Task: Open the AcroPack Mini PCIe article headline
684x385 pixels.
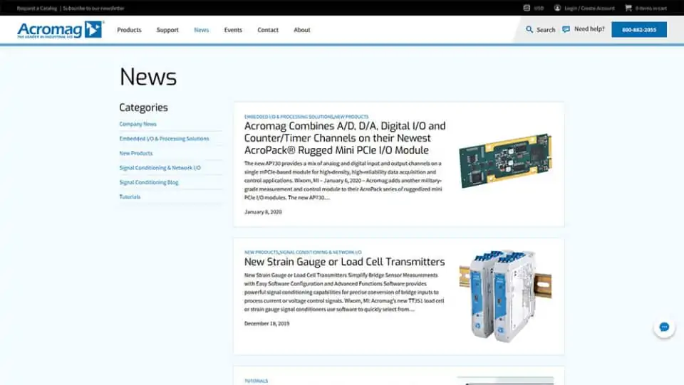Action: 345,138
